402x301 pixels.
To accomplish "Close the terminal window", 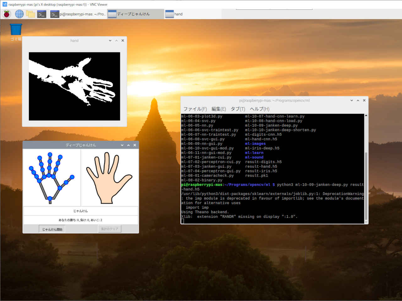I will pyautogui.click(x=364, y=100).
